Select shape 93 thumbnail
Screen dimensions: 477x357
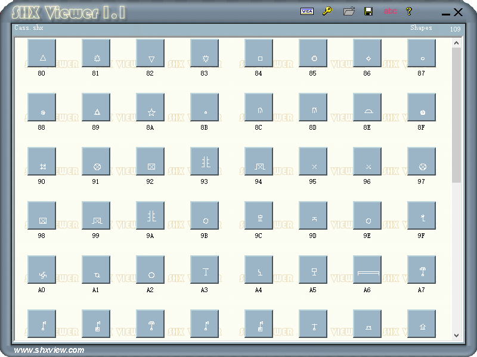coord(205,162)
